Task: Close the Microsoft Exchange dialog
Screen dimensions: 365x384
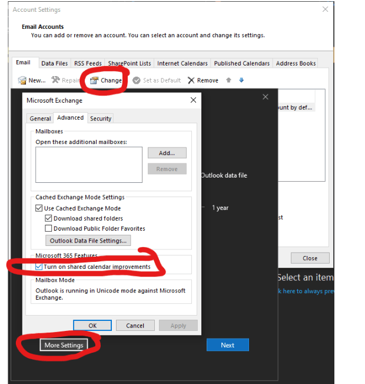Action: [193, 100]
